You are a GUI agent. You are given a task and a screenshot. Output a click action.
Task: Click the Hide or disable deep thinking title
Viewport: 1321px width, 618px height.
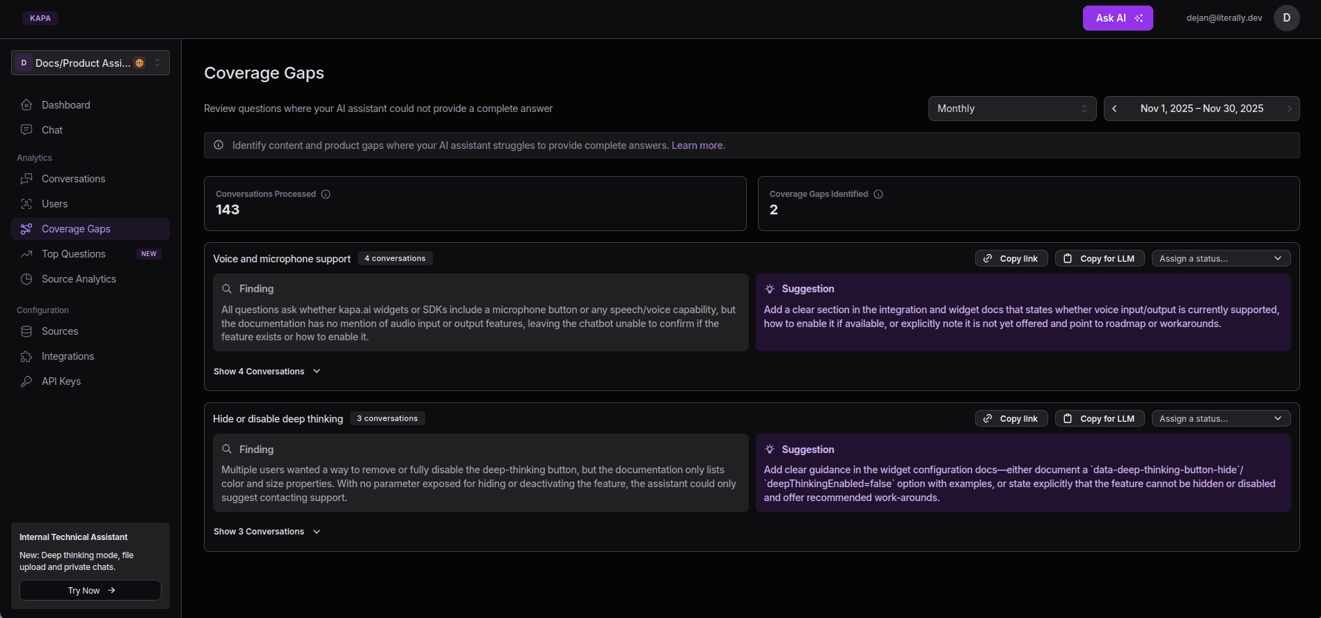coord(278,419)
